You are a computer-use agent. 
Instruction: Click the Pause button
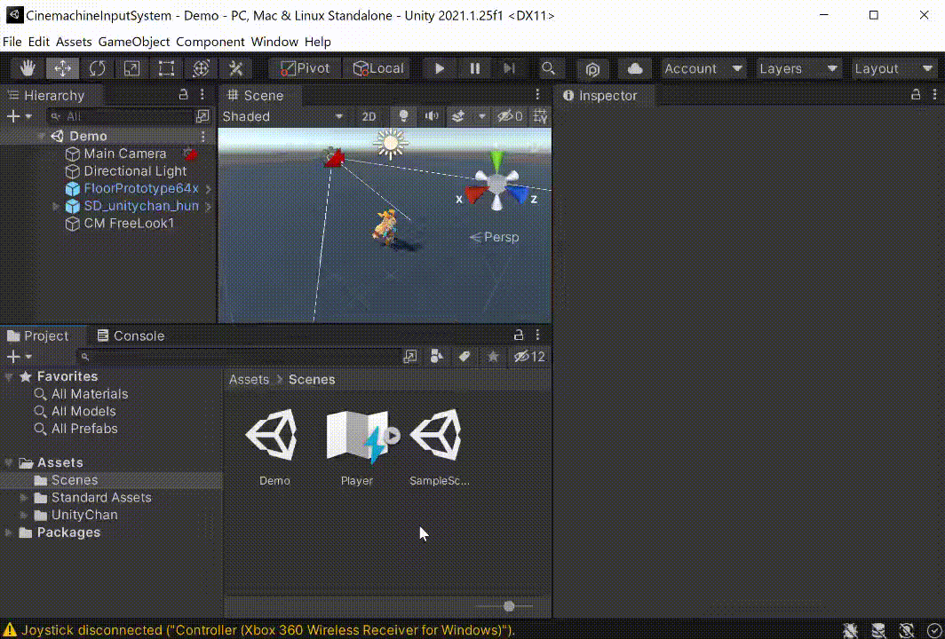474,68
